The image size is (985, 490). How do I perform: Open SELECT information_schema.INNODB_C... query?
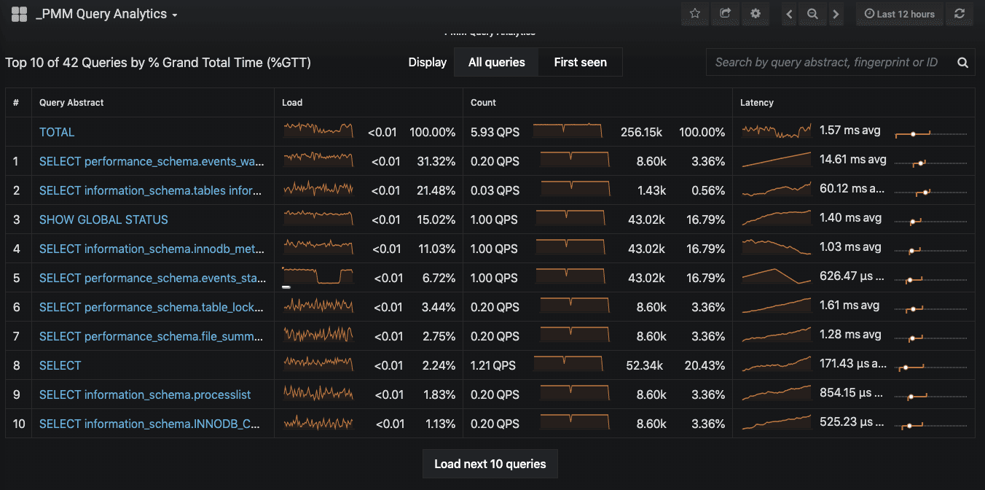(x=150, y=424)
